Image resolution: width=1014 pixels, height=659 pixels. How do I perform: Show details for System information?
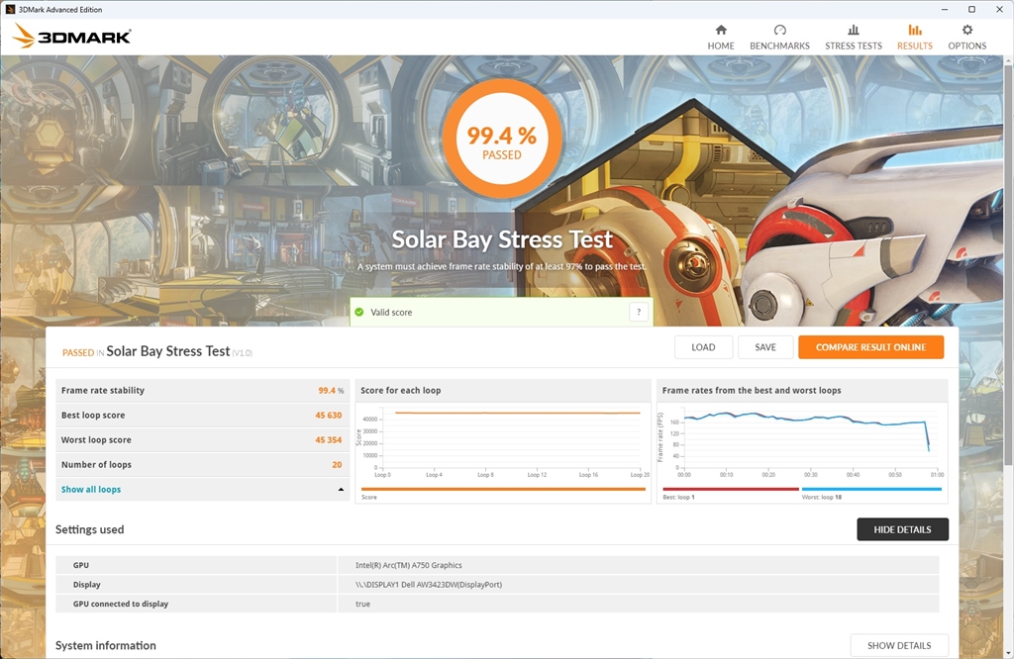[x=898, y=645]
